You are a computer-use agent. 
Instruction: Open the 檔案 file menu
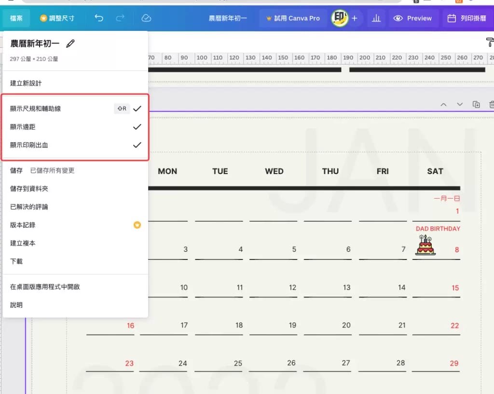[x=16, y=18]
